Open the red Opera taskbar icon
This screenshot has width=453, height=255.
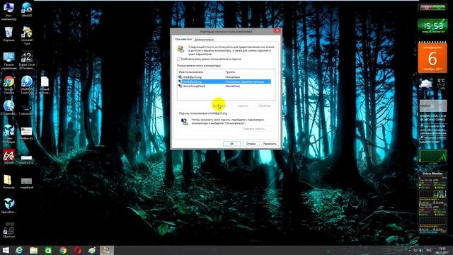[77, 250]
